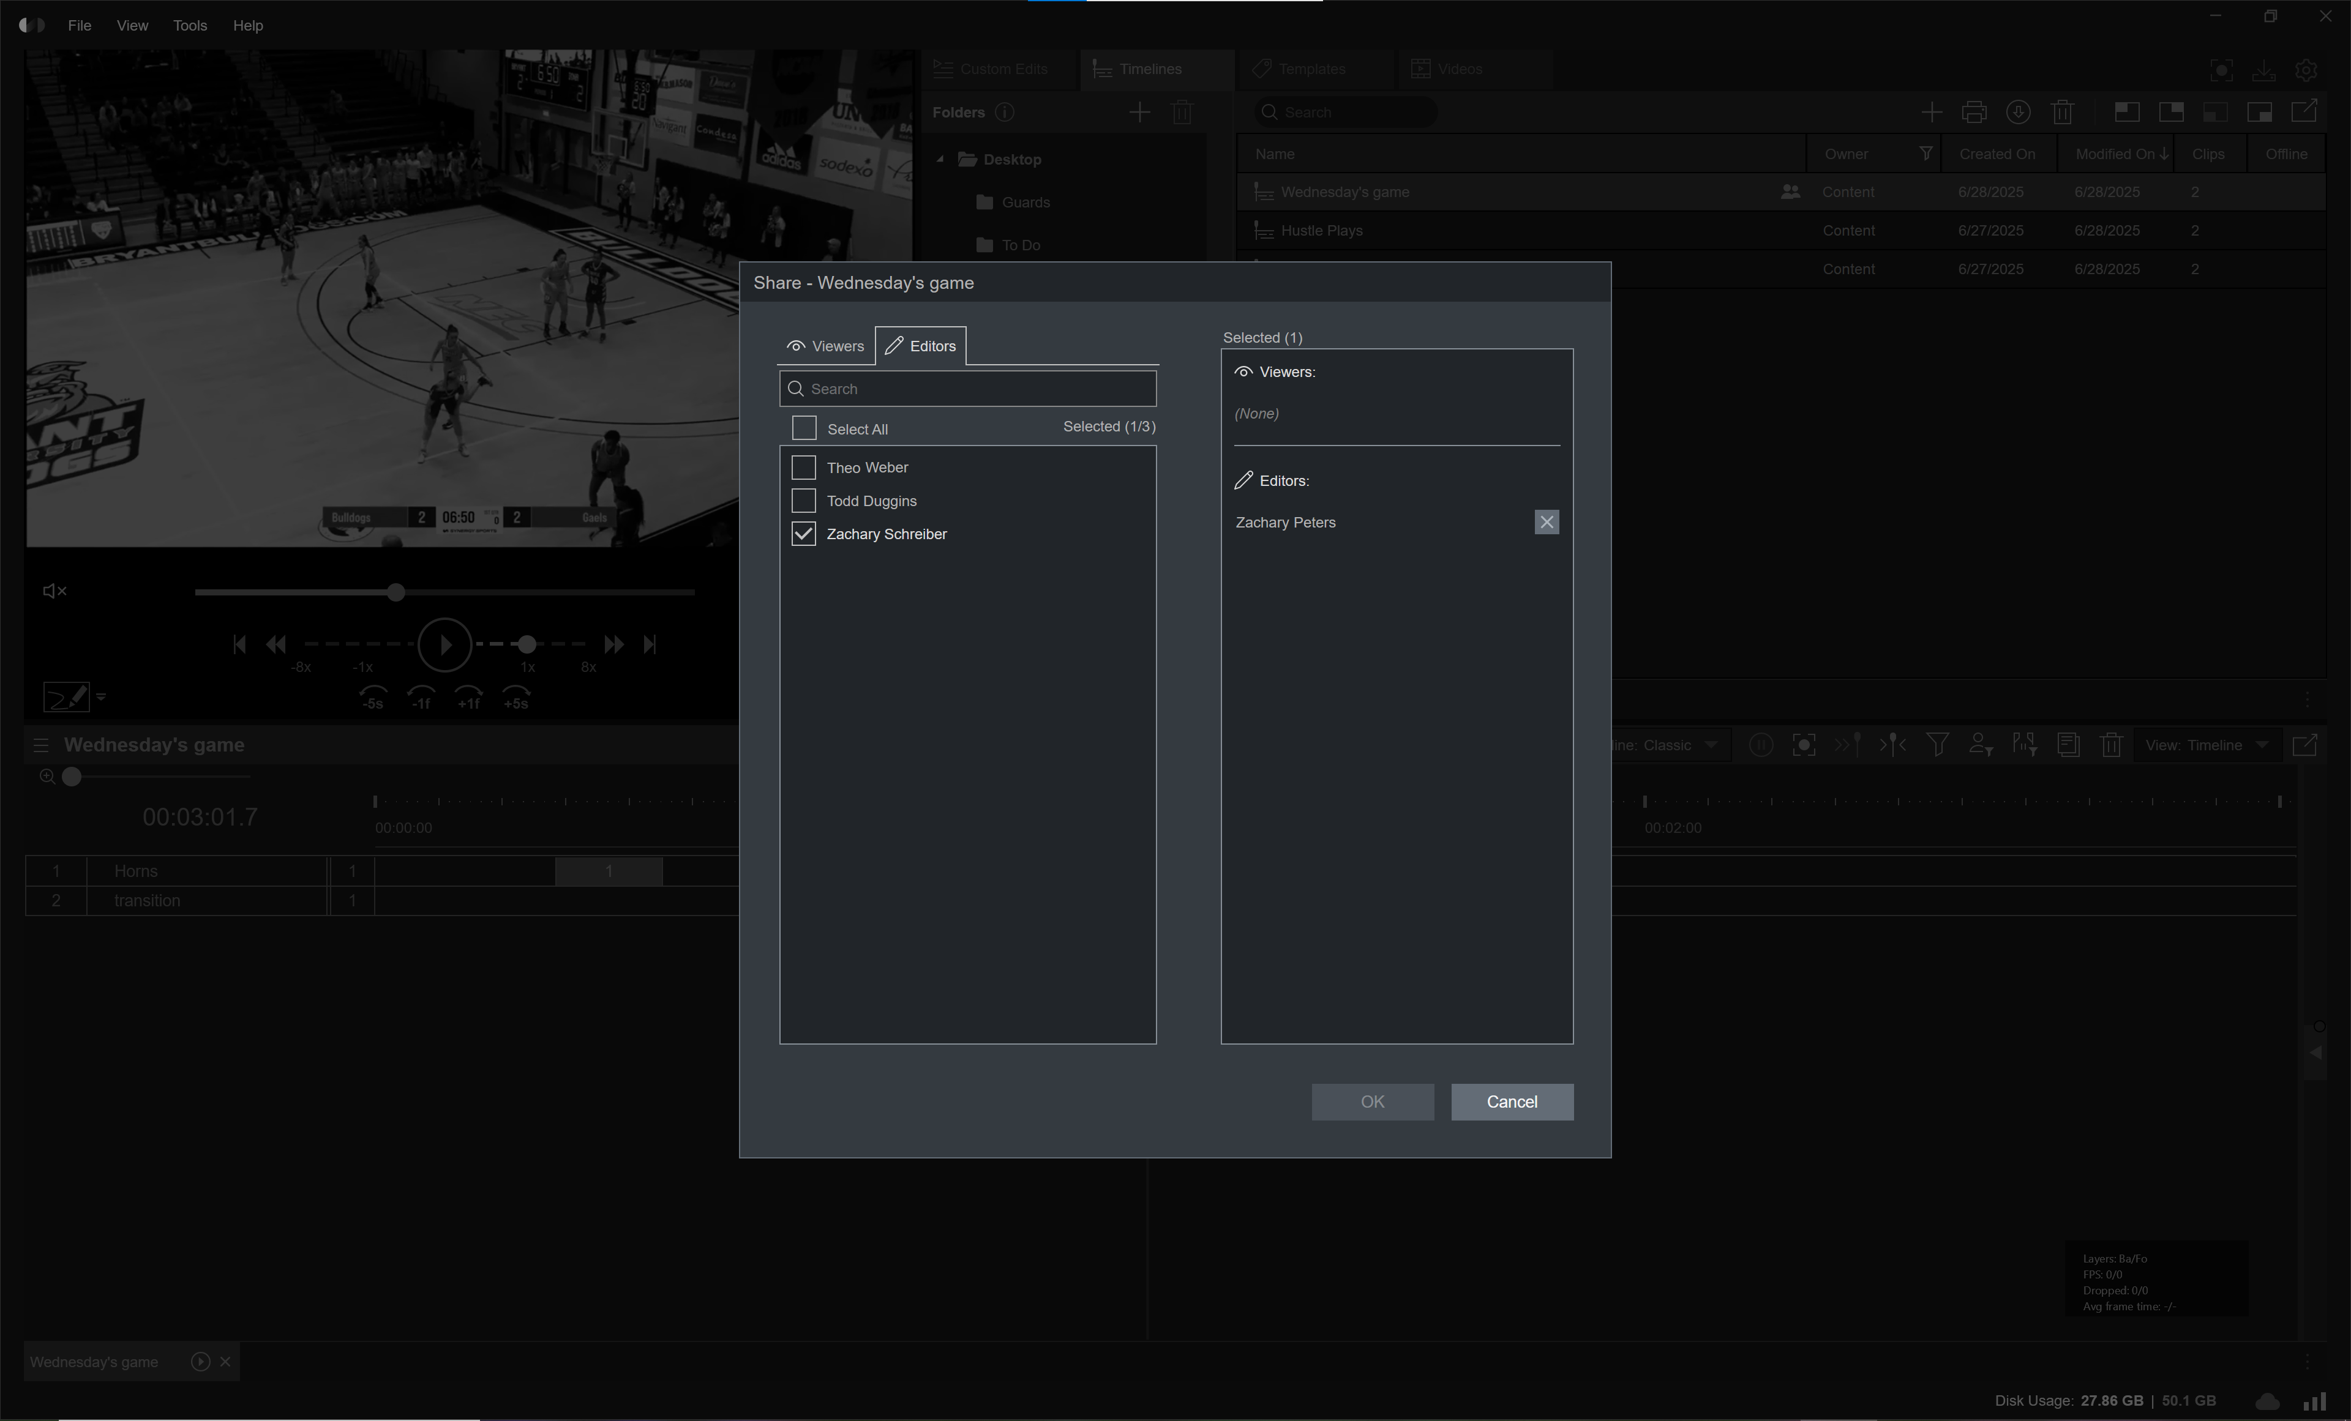Open the timeline hamburger menu
This screenshot has height=1421, width=2351.
pyautogui.click(x=41, y=745)
